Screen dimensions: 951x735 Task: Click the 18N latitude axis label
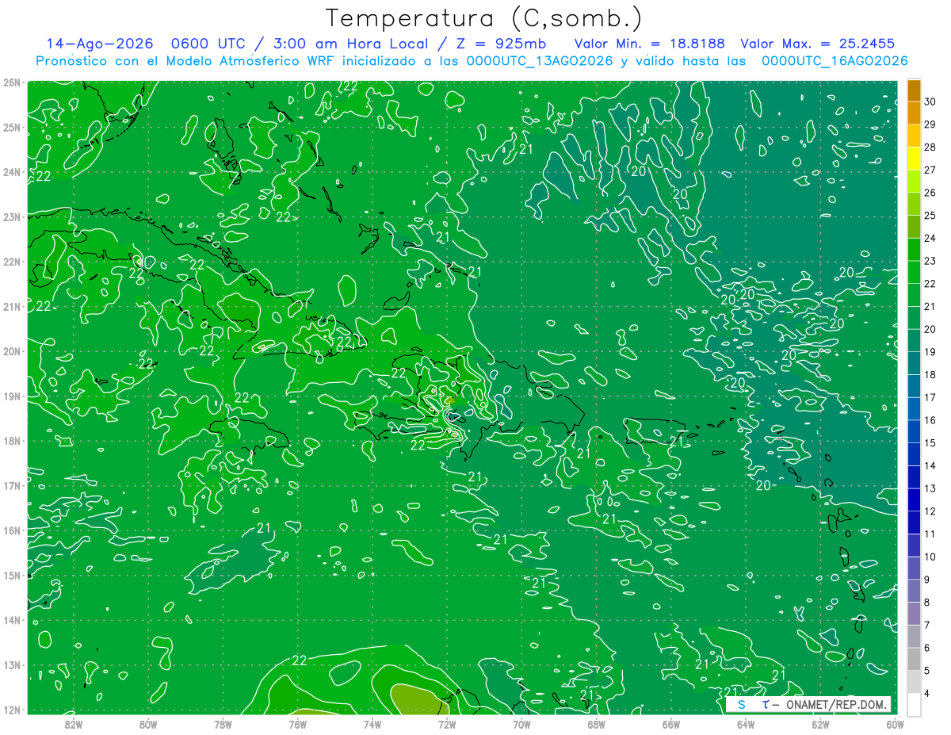click(x=11, y=441)
